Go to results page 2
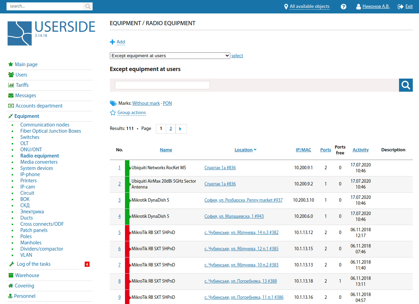This screenshot has height=304, width=419. [171, 129]
